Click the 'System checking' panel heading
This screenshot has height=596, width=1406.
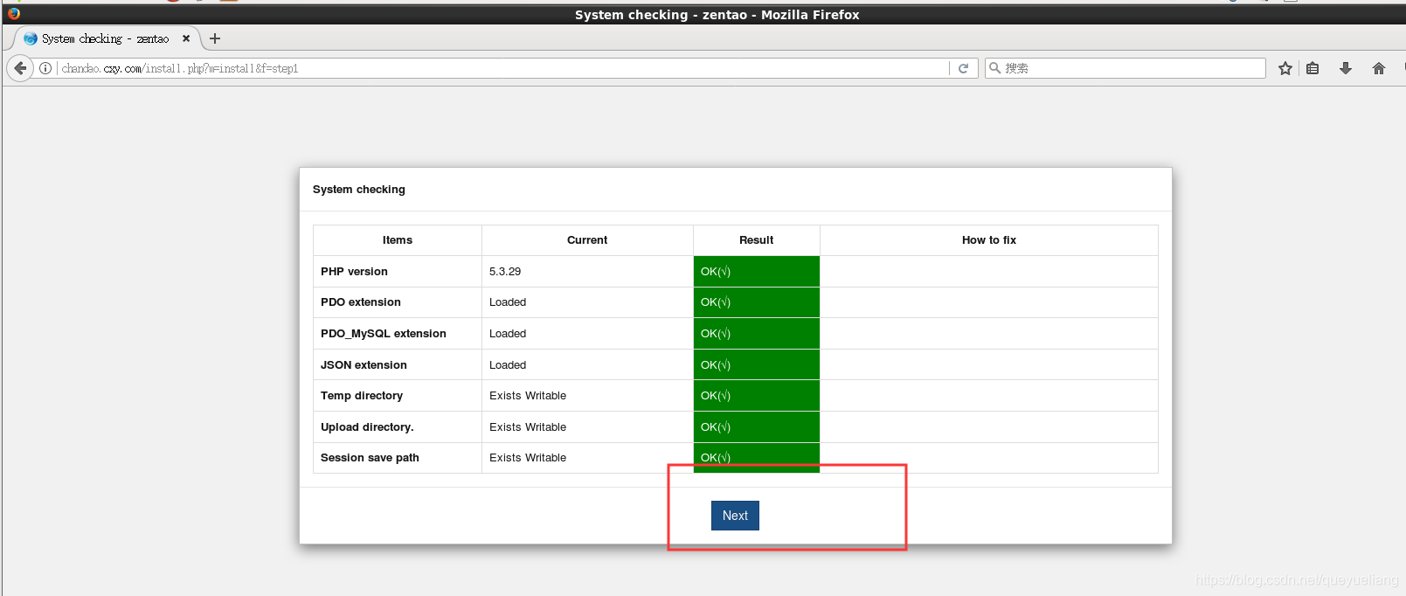point(359,190)
